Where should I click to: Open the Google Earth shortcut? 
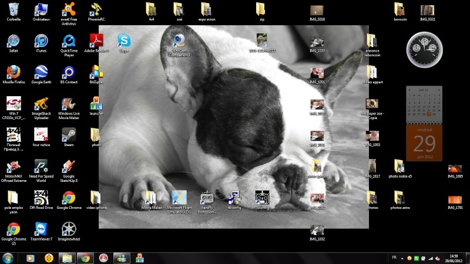[41, 75]
